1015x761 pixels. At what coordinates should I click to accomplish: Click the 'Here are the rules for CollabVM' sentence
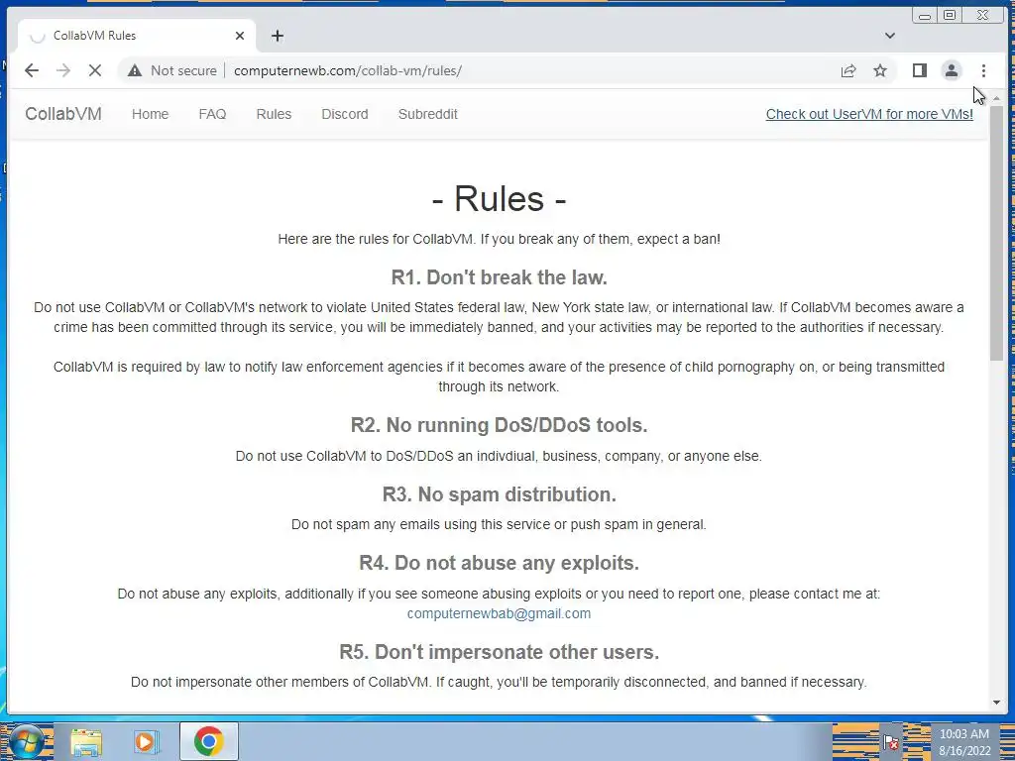tap(500, 239)
